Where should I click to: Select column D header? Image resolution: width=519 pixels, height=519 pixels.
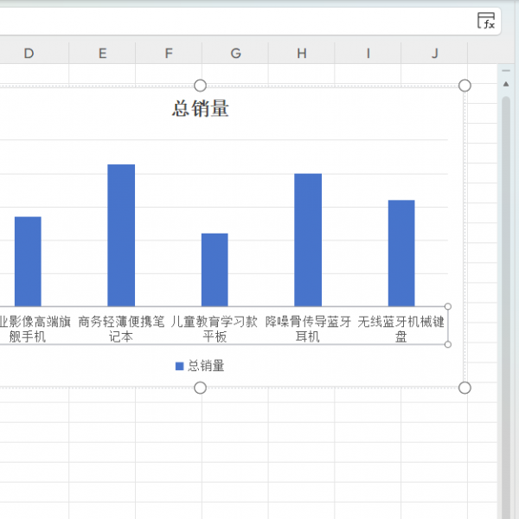click(x=29, y=54)
